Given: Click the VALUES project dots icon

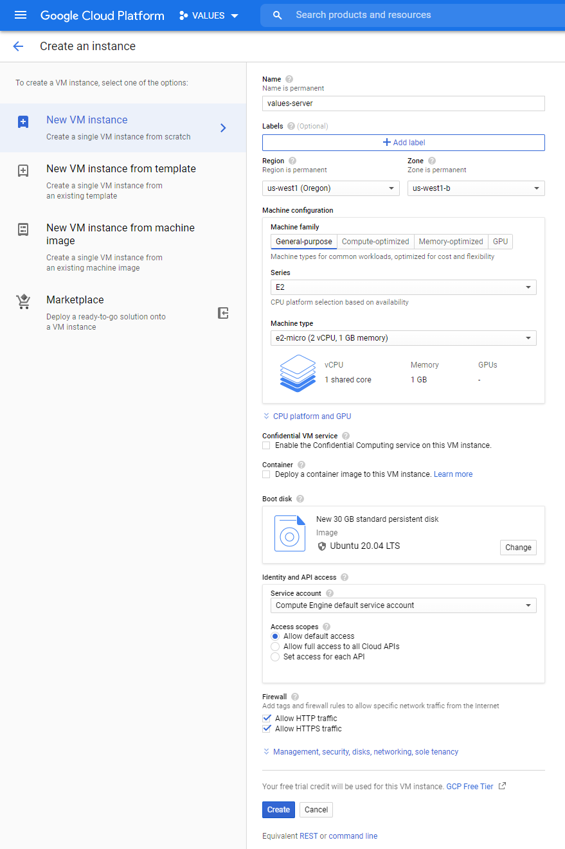Looking at the screenshot, I should (184, 15).
